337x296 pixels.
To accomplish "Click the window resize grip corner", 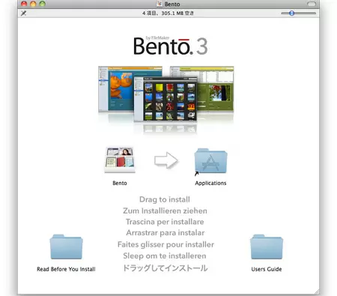I will coord(317,292).
